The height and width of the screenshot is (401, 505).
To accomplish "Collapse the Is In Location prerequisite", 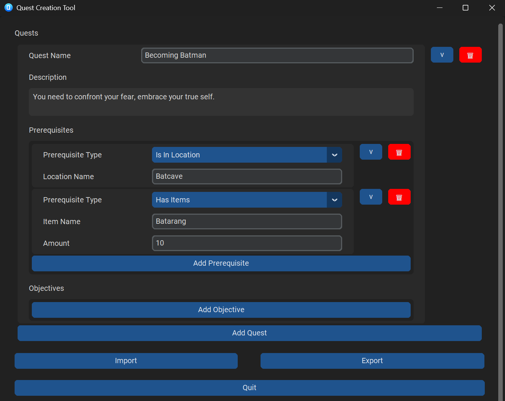I will [371, 152].
